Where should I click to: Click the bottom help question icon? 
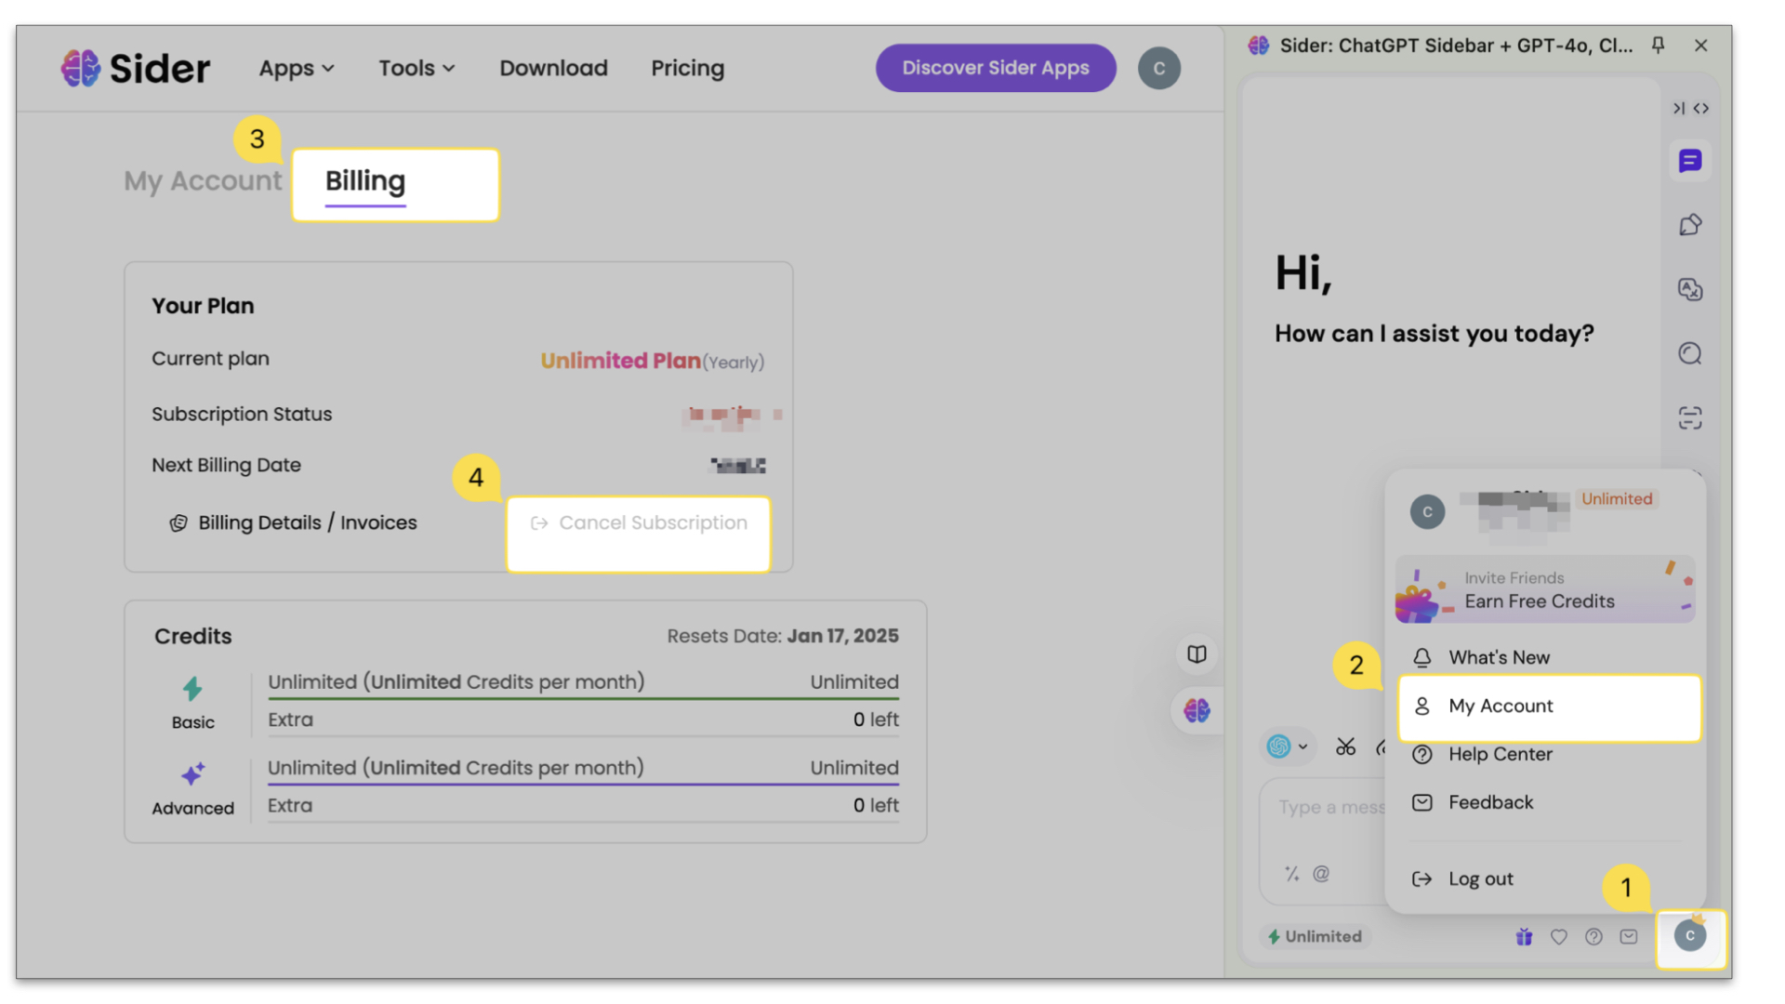pos(1593,936)
